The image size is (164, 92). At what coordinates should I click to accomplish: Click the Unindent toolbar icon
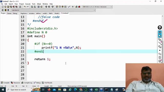point(49,7)
